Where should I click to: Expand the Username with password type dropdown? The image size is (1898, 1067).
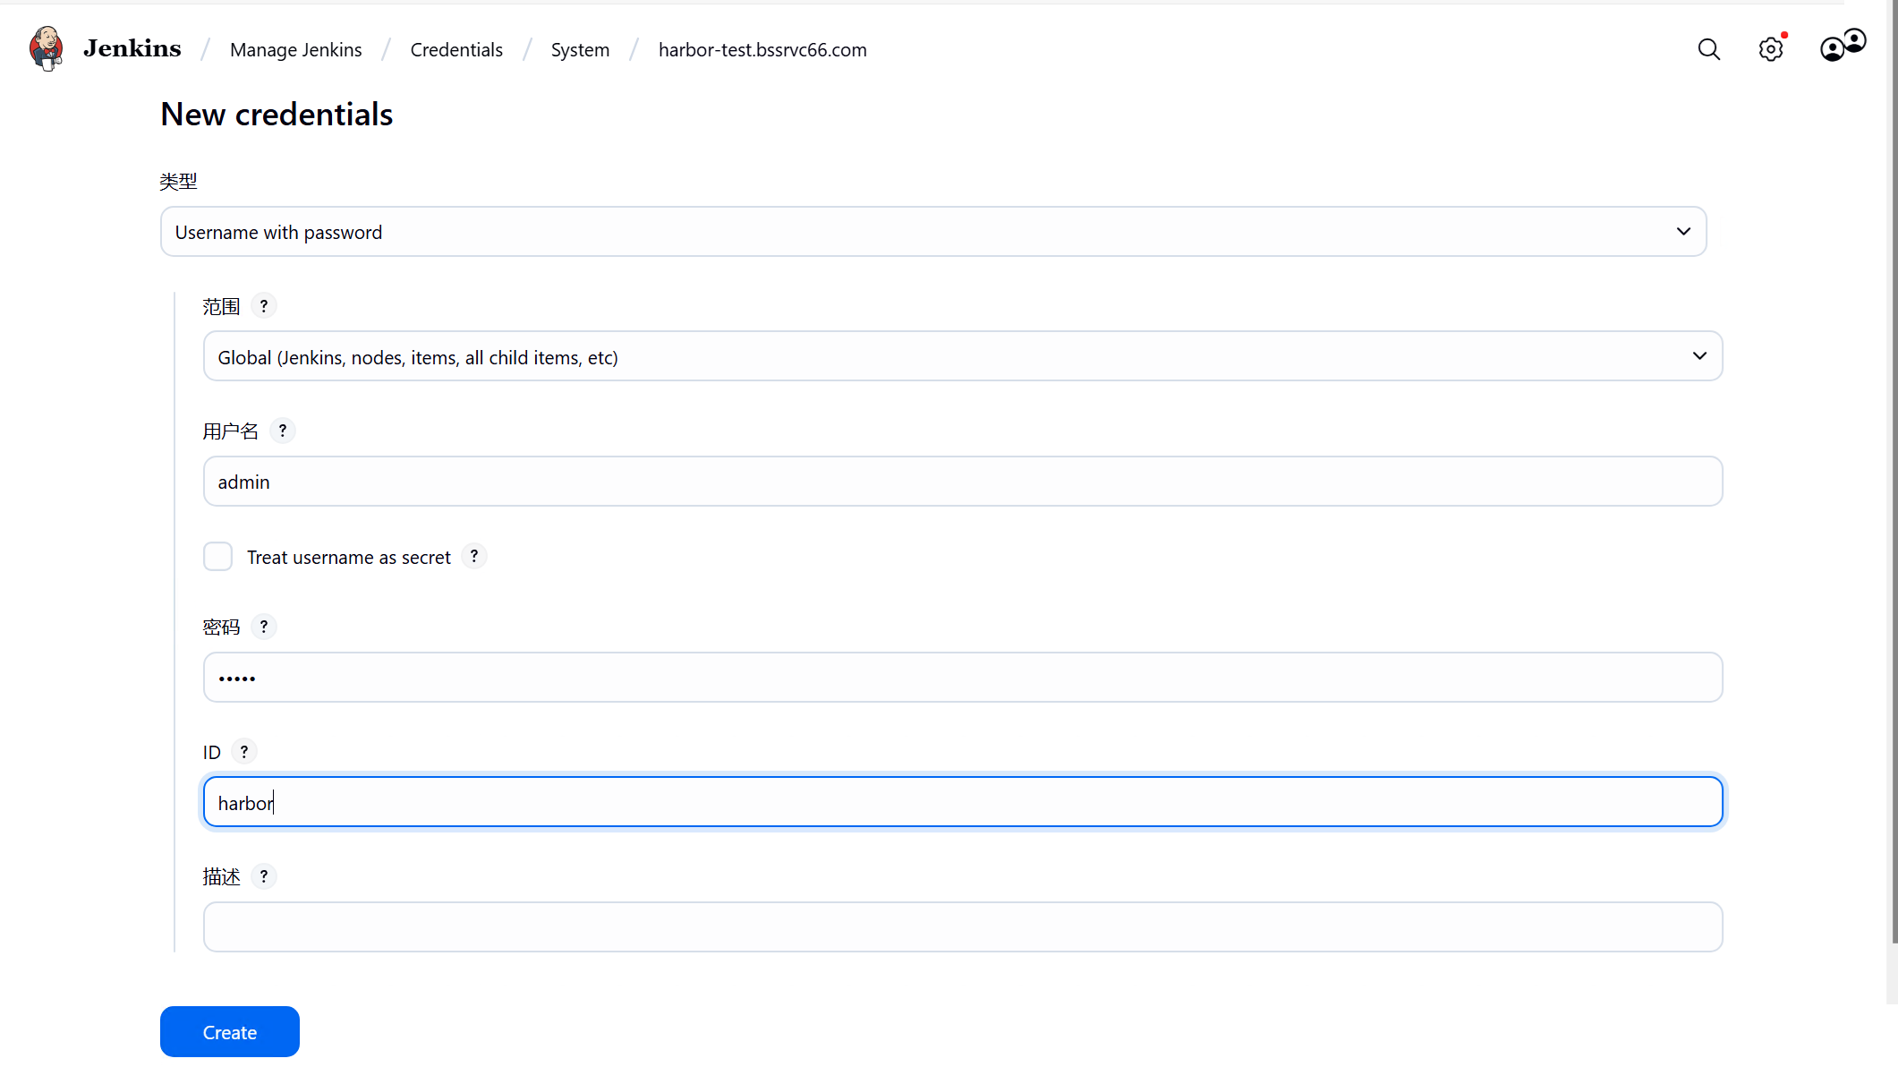932,232
